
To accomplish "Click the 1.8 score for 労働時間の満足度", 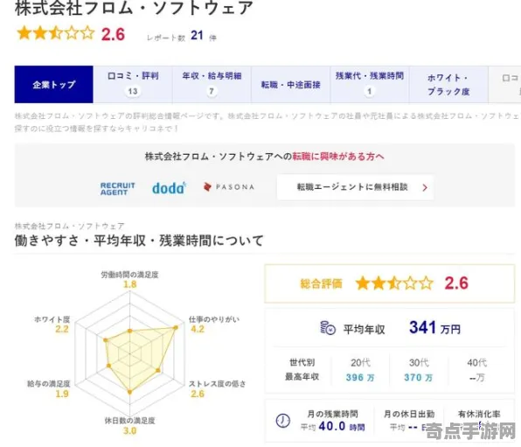I will 129,284.
